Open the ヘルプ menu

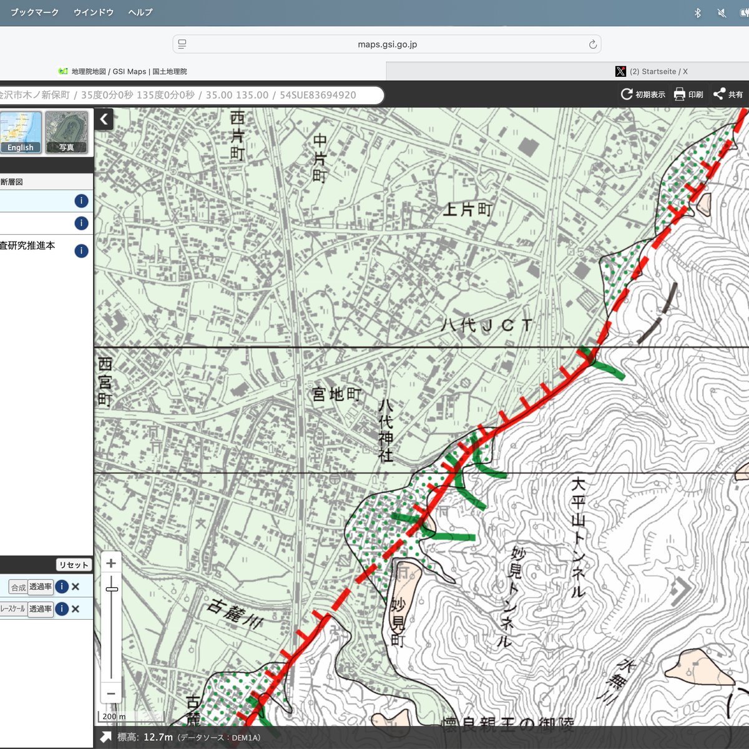click(x=140, y=12)
